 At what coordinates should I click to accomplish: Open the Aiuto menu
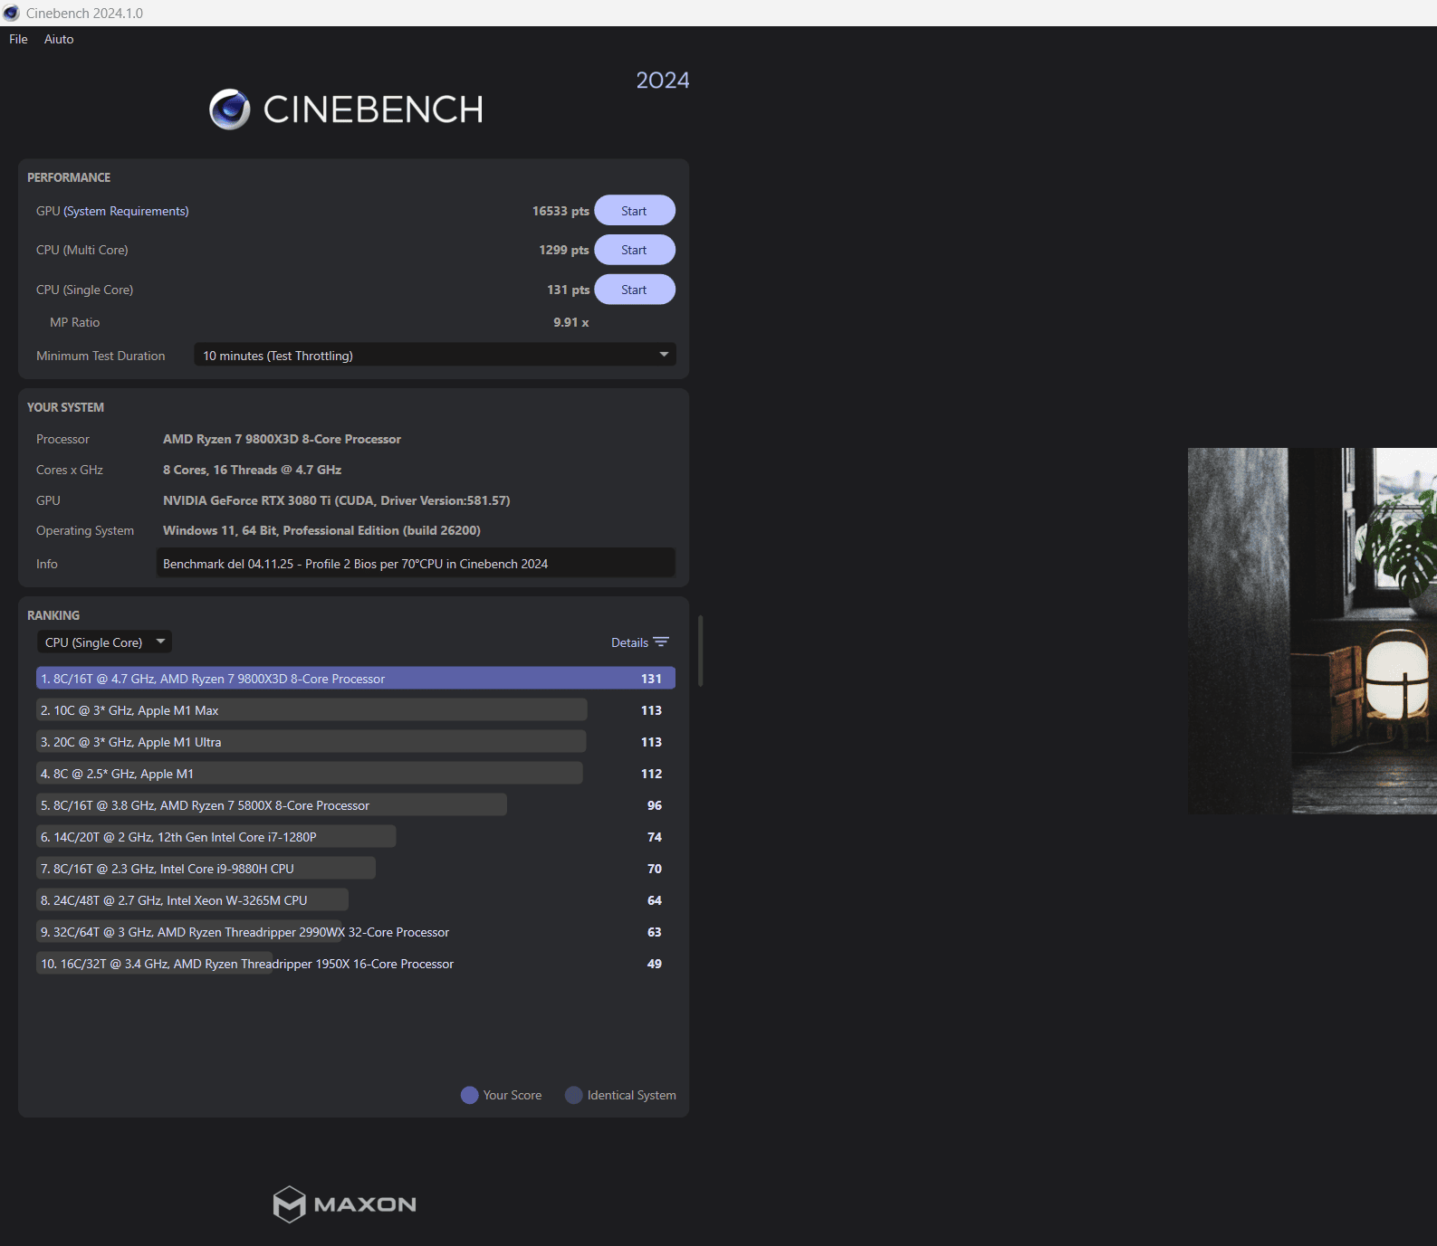59,39
